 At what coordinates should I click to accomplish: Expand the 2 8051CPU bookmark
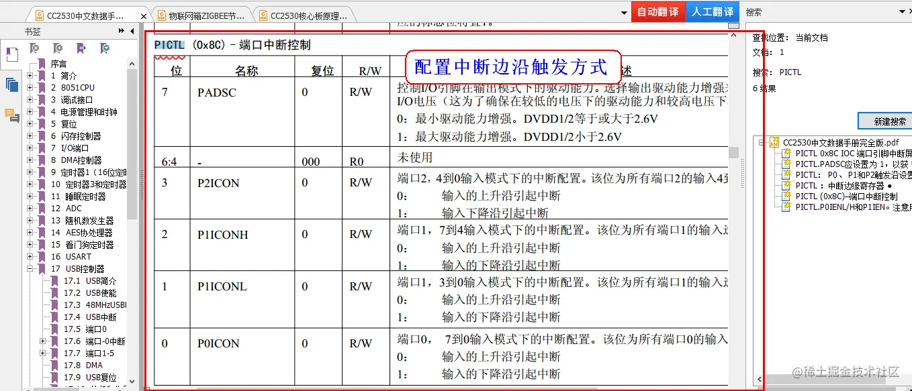pos(30,88)
